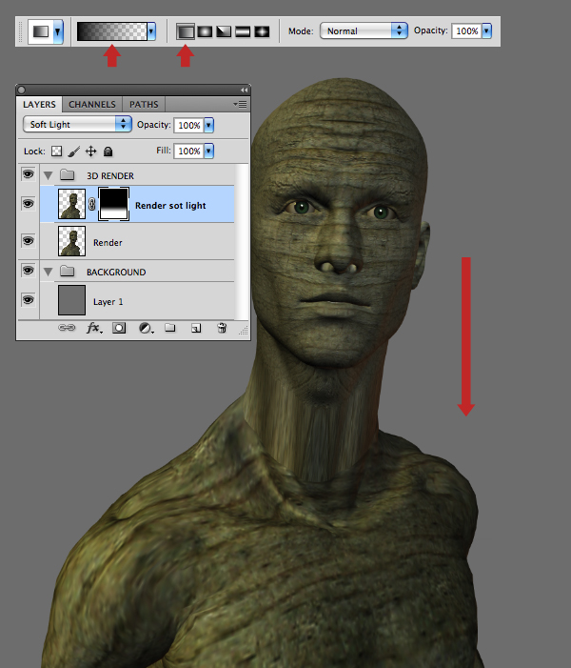571x668 pixels.
Task: Close the Layers panel with round button
Action: click(22, 90)
